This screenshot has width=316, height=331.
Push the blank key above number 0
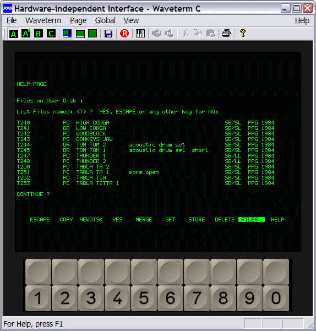point(276,272)
